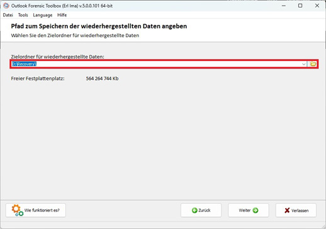Open the Tools menu
Viewport: 326px width, 229px height.
click(x=23, y=15)
